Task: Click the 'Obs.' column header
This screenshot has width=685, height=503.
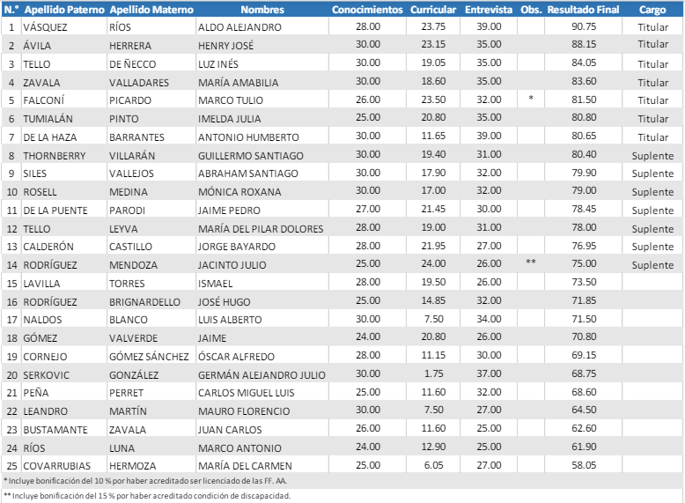Action: click(531, 10)
